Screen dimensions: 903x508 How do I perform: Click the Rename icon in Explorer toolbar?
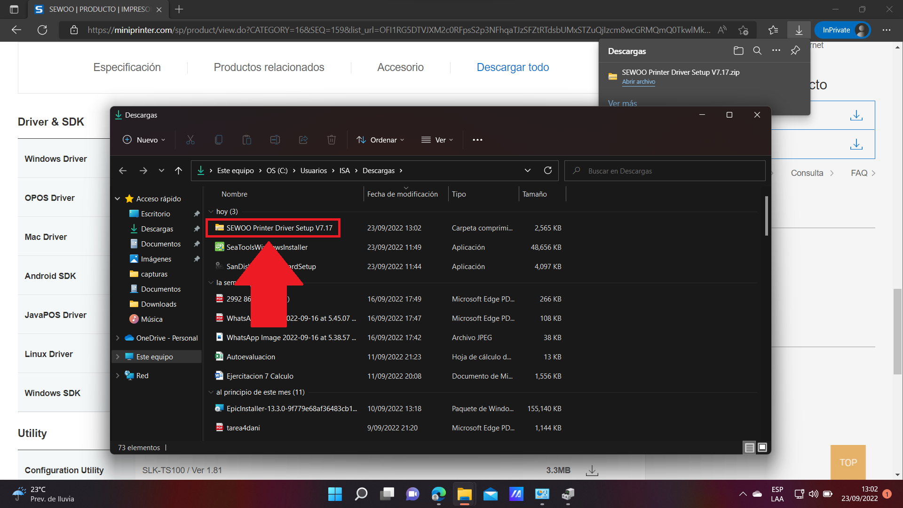[275, 140]
